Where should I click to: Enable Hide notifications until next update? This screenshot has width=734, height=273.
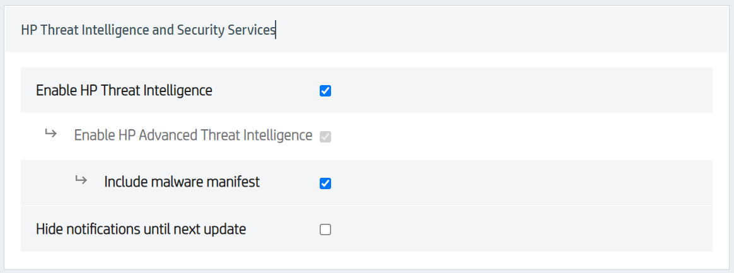(325, 229)
